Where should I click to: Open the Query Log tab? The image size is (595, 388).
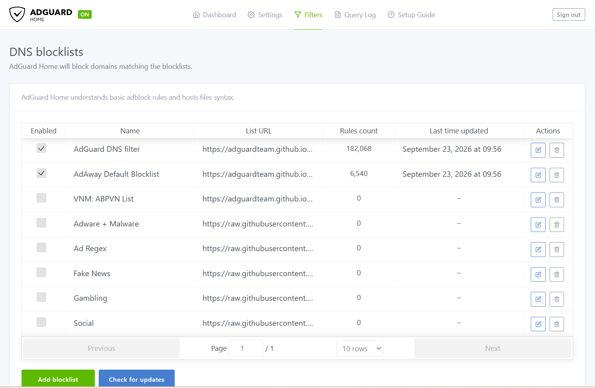pyautogui.click(x=355, y=15)
